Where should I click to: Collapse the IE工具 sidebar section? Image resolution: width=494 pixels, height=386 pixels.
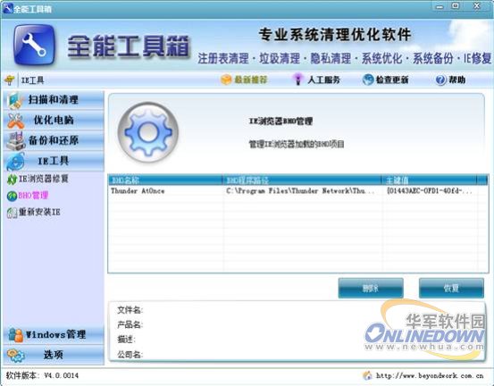[54, 161]
